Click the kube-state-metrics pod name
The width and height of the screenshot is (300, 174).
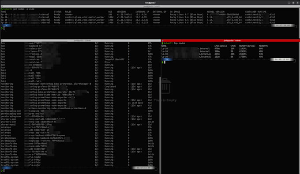point(49,95)
